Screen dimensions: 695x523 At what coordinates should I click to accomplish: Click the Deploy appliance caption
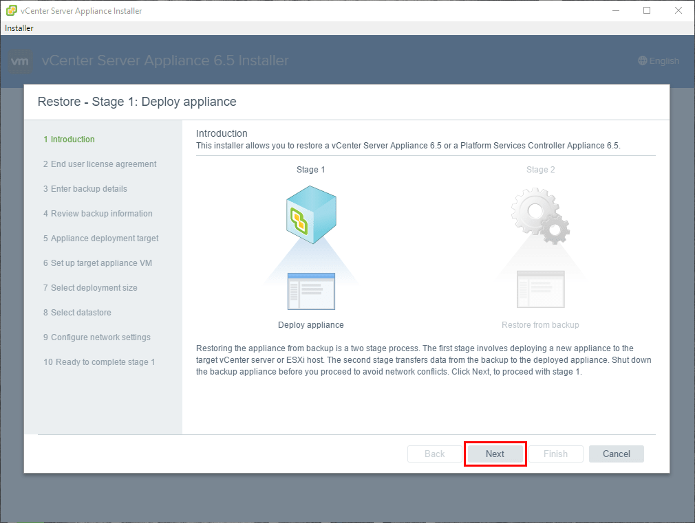[311, 325]
